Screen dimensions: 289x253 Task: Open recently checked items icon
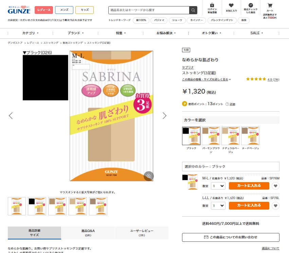[x=251, y=8]
